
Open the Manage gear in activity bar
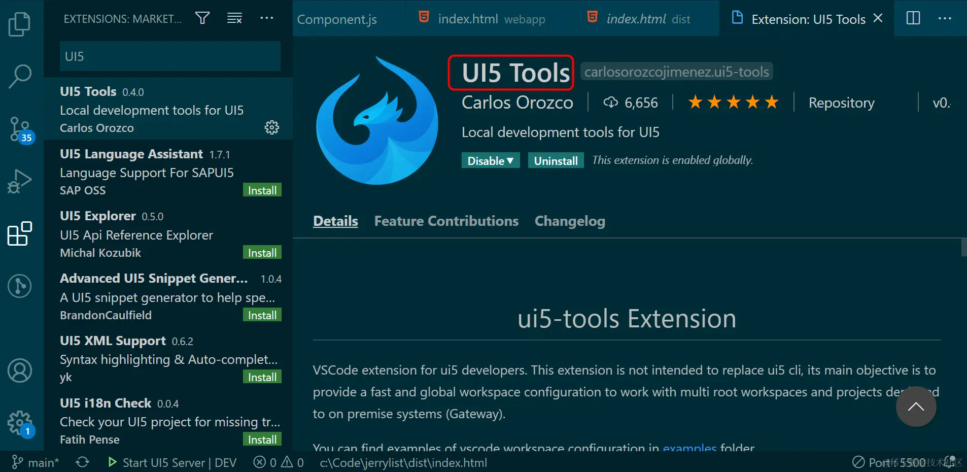click(x=21, y=424)
